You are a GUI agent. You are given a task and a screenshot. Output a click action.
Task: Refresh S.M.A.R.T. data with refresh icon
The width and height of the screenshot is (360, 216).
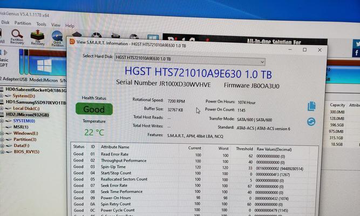pos(311,122)
